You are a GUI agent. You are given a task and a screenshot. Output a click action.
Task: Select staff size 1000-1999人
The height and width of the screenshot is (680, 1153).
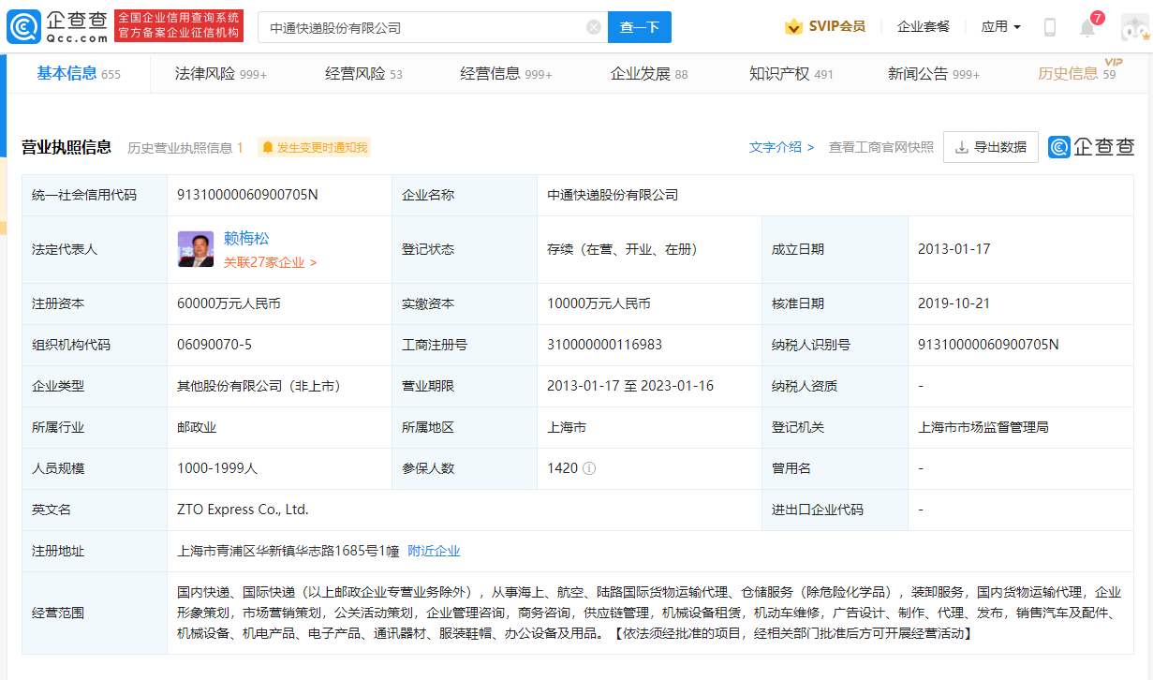tap(217, 468)
